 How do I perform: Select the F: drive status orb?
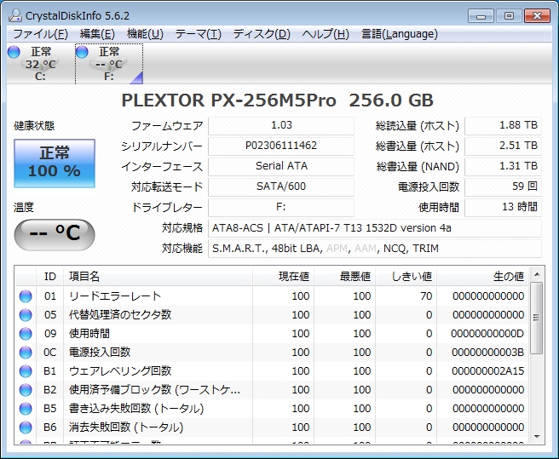83,53
